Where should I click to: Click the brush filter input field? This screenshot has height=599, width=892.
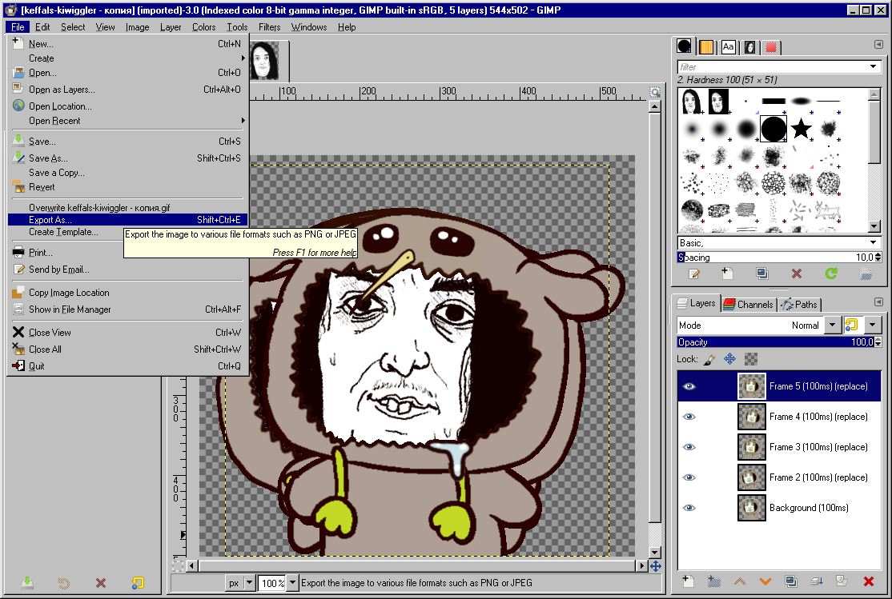[x=773, y=67]
